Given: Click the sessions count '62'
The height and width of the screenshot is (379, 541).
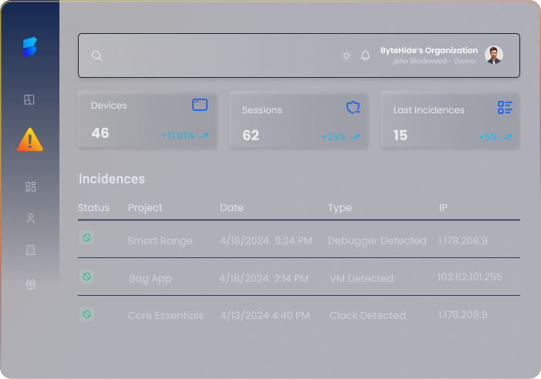Looking at the screenshot, I should [x=251, y=136].
